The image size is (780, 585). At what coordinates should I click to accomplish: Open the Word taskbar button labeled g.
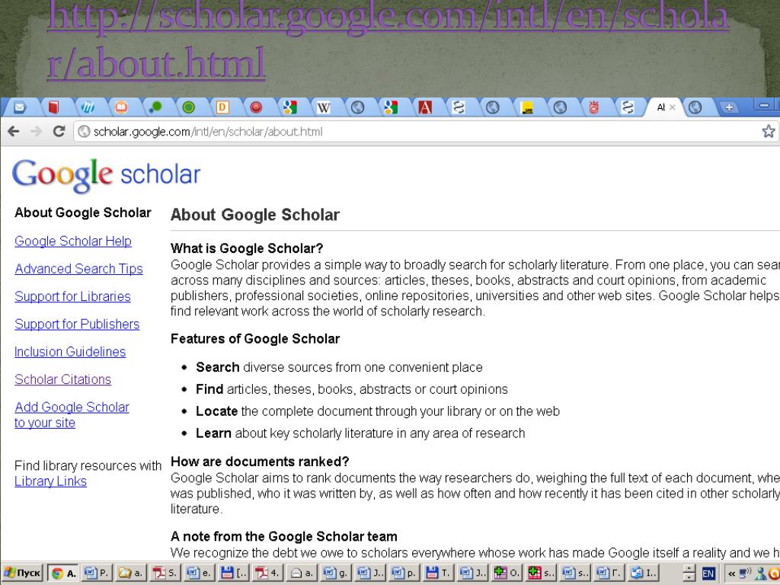click(335, 574)
